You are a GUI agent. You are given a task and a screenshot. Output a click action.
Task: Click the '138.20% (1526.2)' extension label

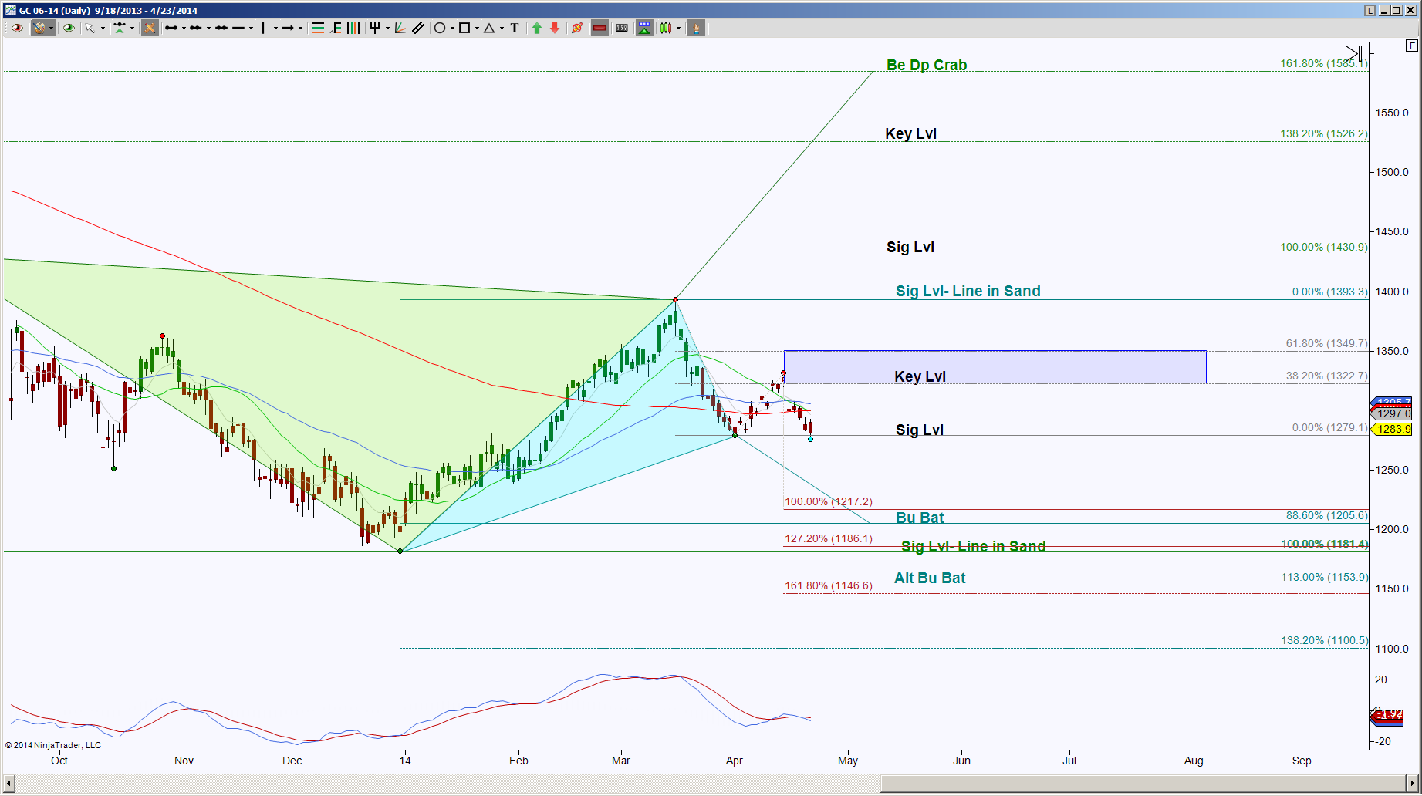1324,133
